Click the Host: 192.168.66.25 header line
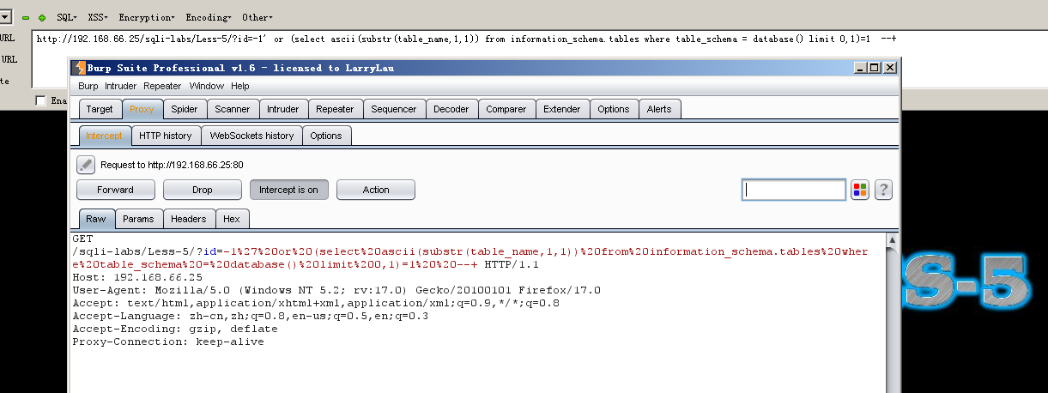Viewport: 1048px width, 393px height. click(x=137, y=277)
